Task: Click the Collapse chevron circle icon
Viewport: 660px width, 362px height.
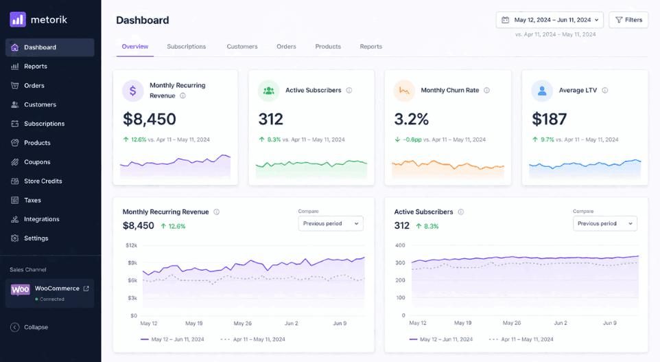Action: tap(14, 327)
